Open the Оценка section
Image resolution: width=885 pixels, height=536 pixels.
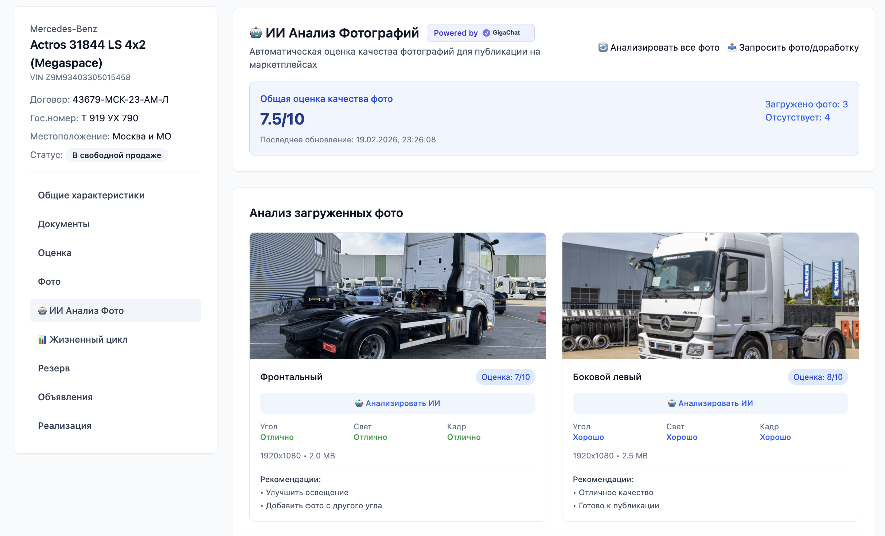[x=54, y=252]
